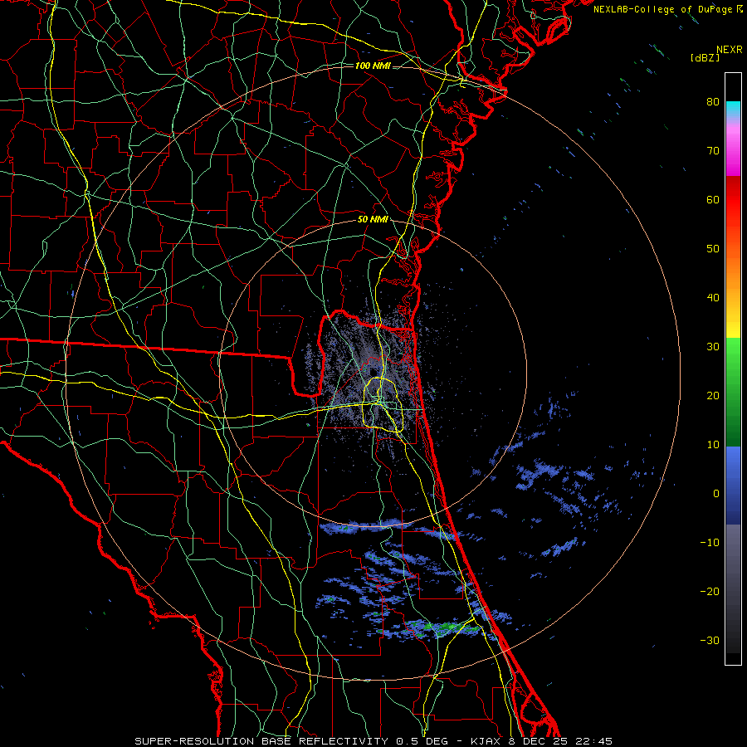Viewport: 747px width, 747px height.
Task: Click the dBZ units label
Action: pos(705,57)
